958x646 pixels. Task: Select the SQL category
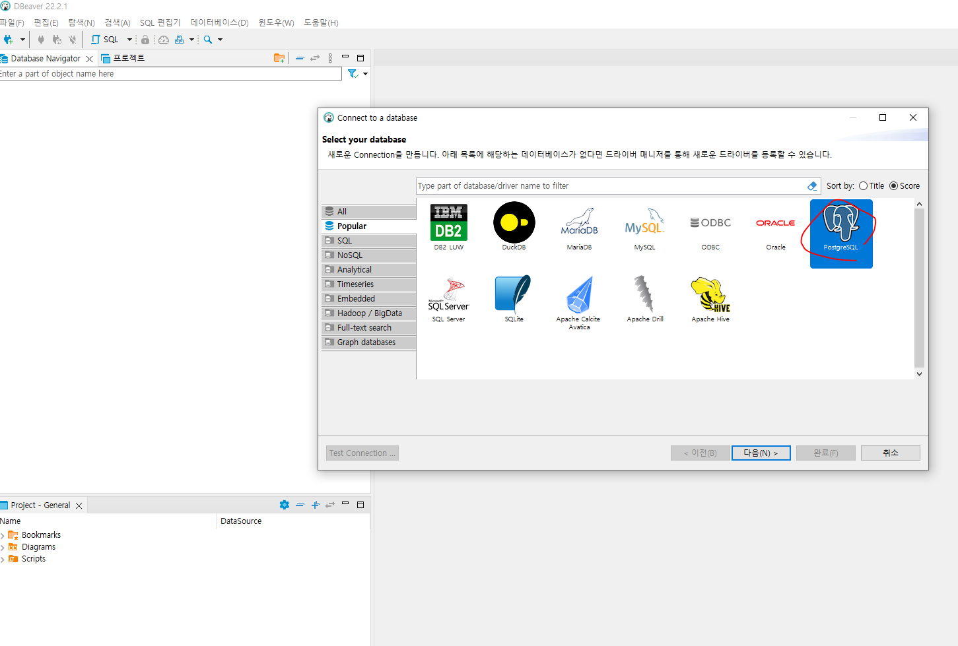coord(368,241)
